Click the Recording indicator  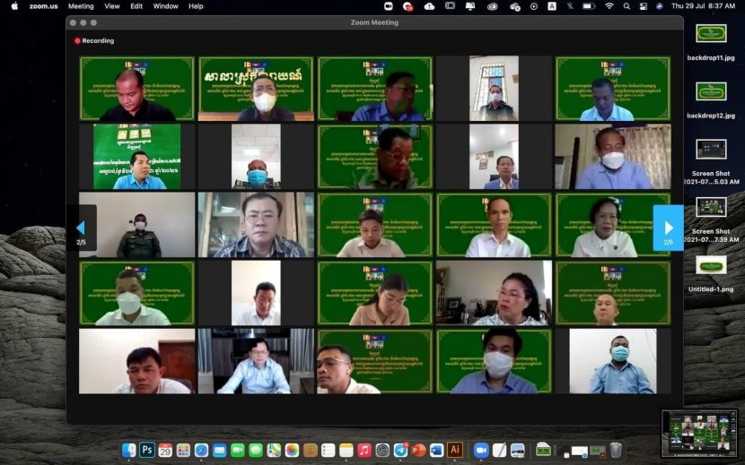(x=94, y=40)
